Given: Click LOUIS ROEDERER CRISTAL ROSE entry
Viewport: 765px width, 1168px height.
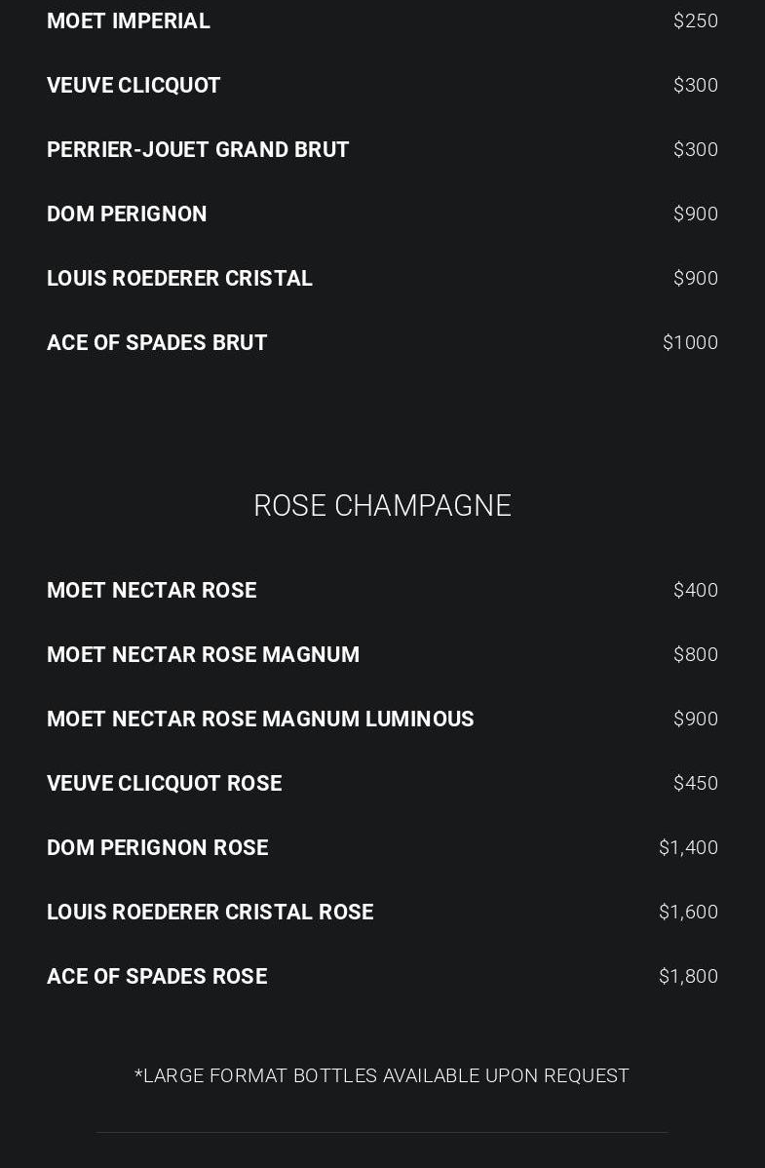Looking at the screenshot, I should point(210,913).
